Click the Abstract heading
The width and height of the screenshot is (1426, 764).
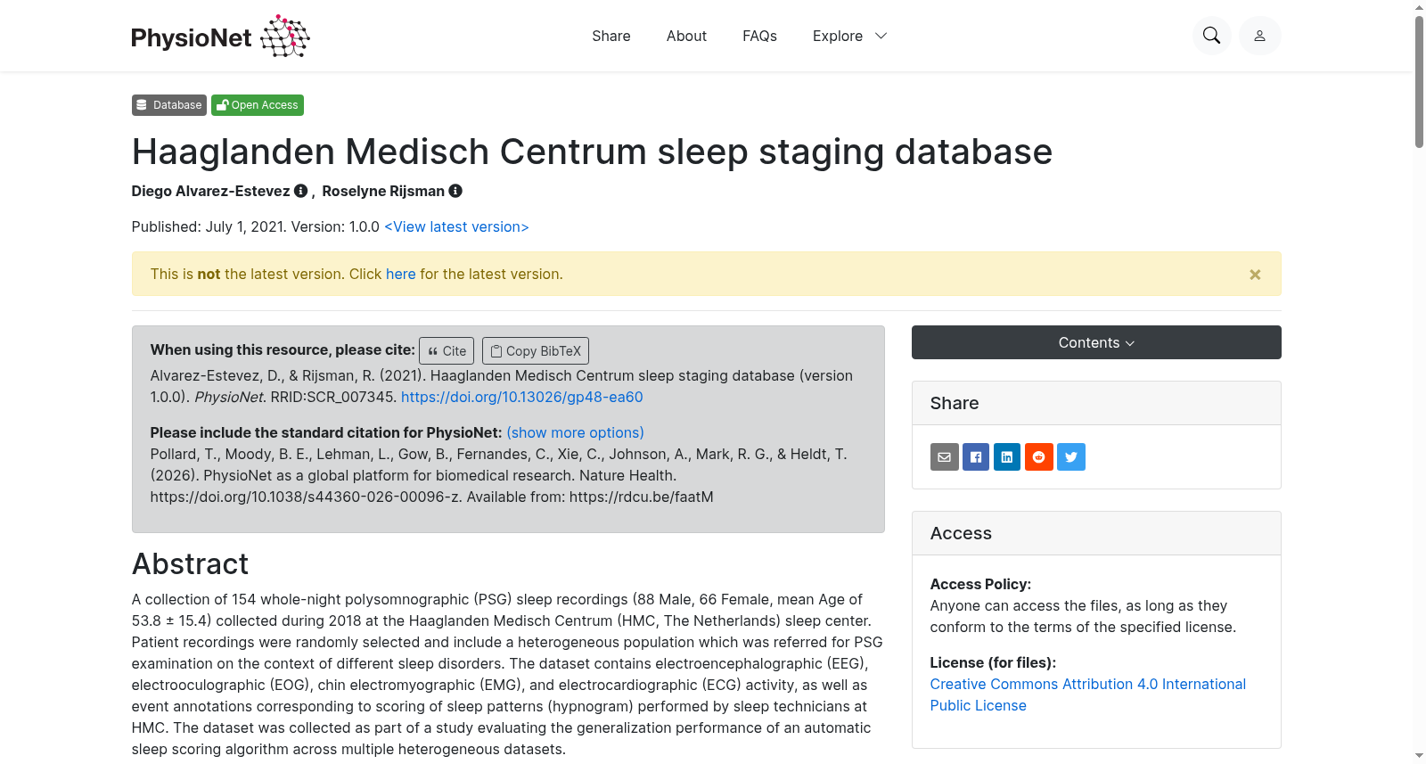(x=190, y=564)
